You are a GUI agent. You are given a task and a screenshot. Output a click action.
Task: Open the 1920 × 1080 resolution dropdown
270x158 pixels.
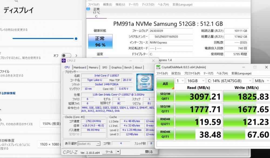click(x=50, y=144)
